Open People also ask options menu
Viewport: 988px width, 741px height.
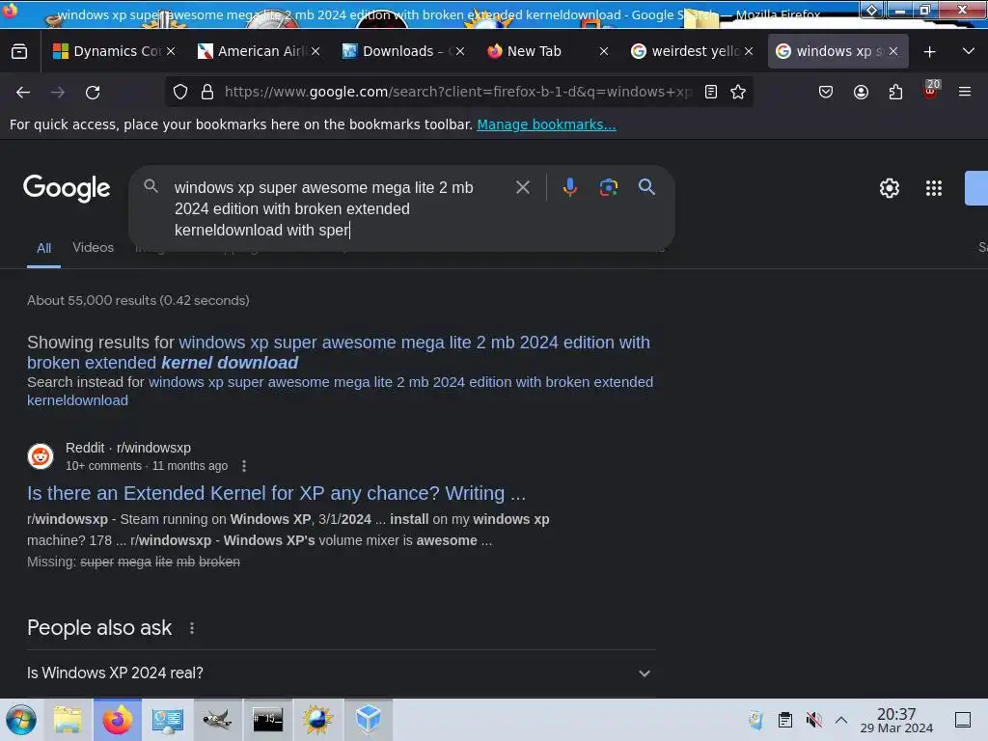192,628
